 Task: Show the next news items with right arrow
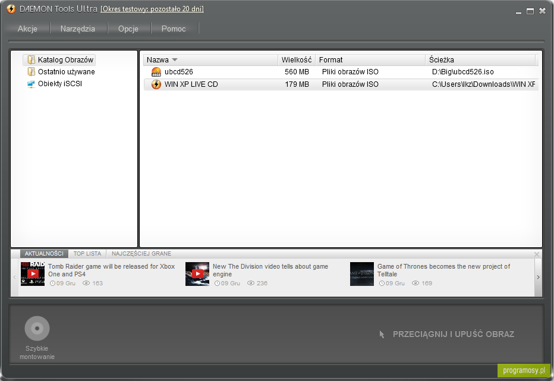(538, 278)
